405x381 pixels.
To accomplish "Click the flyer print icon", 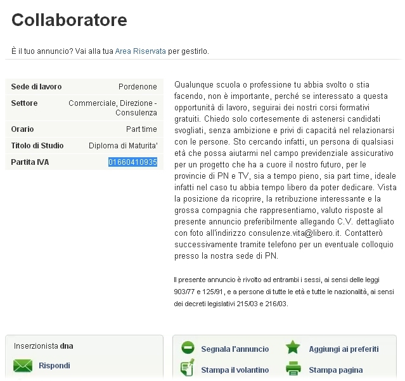I will [188, 368].
